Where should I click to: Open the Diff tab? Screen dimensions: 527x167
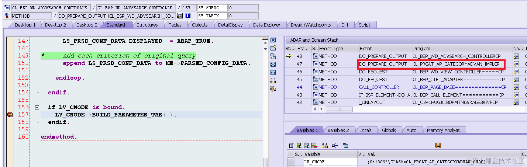click(345, 25)
